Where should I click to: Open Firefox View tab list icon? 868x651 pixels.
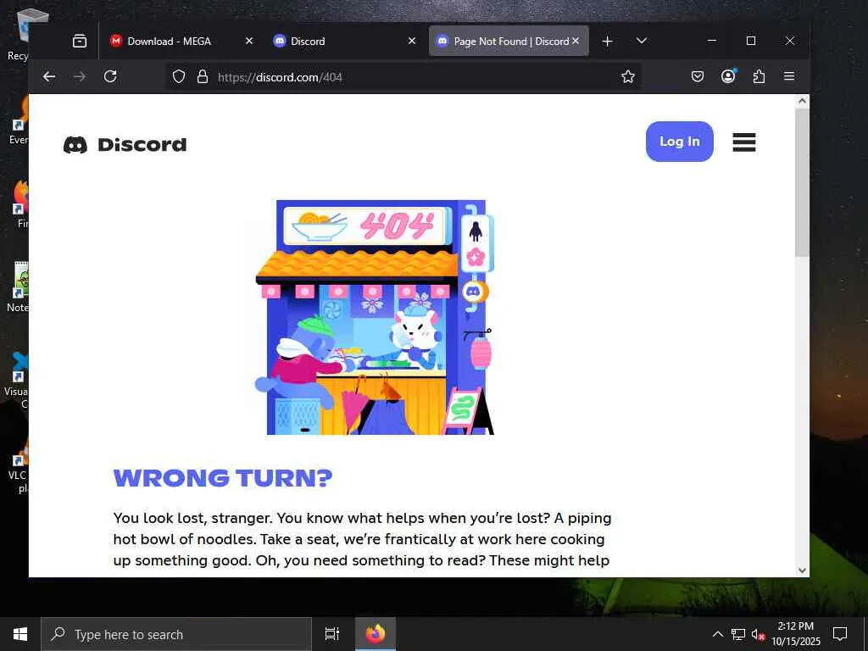pos(80,41)
